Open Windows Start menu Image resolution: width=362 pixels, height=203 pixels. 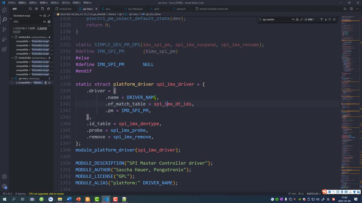4,199
